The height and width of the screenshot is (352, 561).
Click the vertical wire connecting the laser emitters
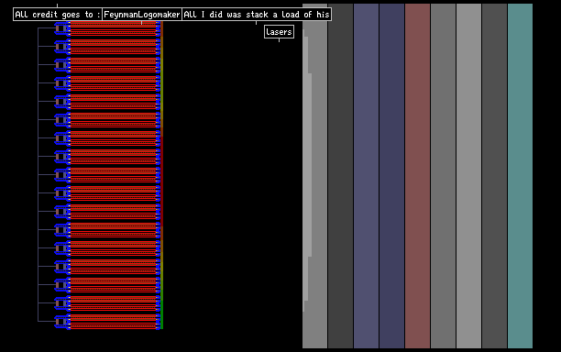coord(38,174)
